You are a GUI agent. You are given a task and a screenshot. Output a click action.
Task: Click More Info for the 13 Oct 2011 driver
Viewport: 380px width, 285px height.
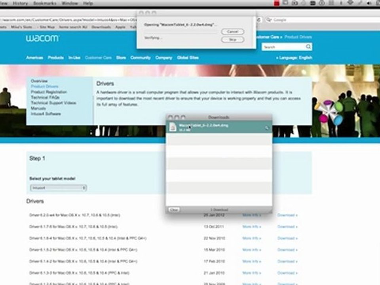click(x=252, y=226)
